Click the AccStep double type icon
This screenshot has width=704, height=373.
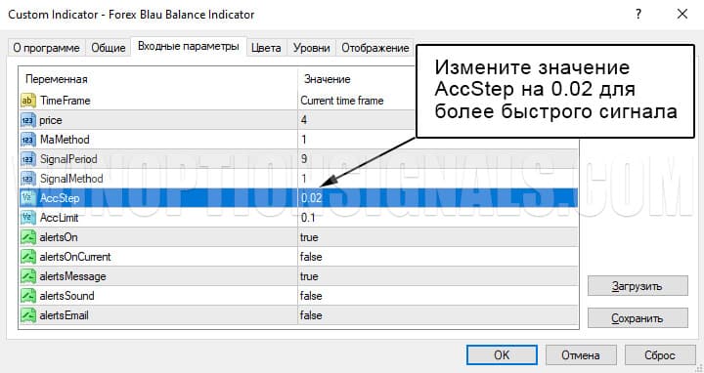click(27, 198)
